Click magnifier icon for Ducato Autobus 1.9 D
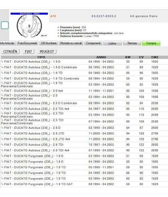 coord(2,61)
